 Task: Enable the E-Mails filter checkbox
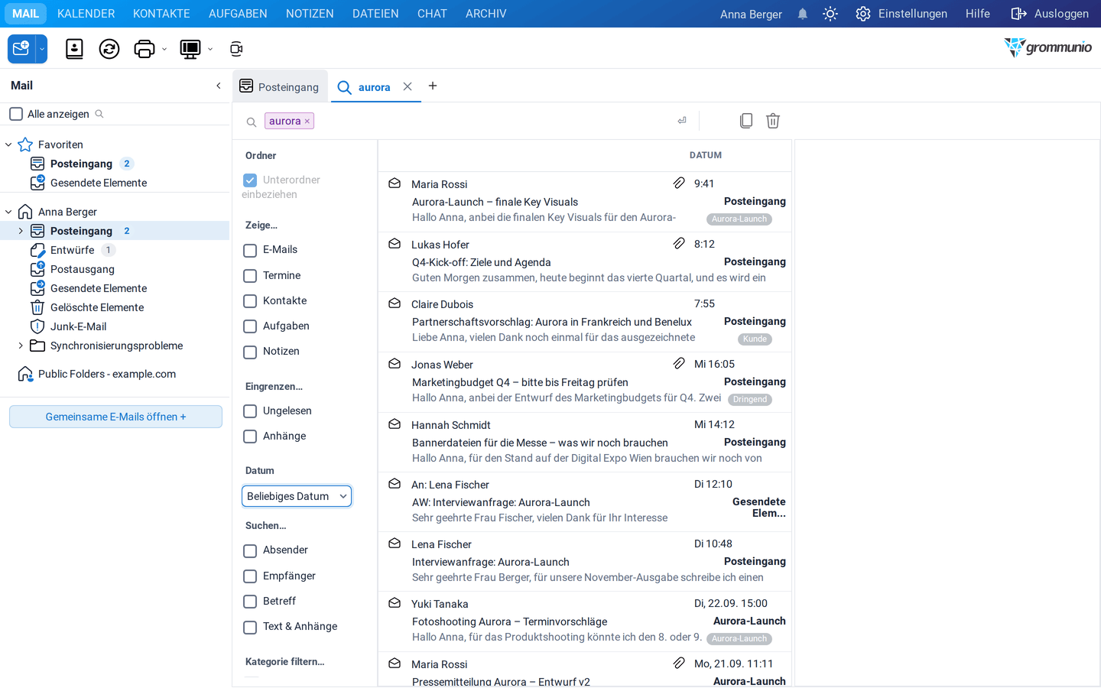[250, 250]
